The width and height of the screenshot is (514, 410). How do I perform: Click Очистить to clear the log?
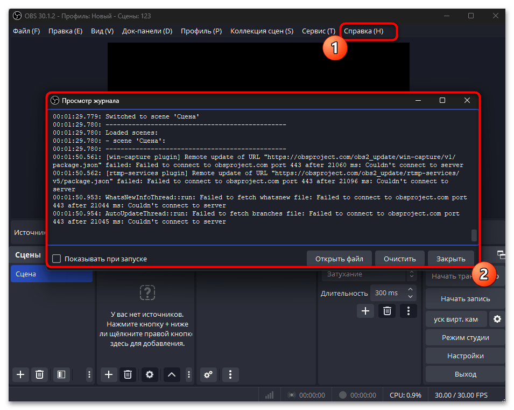pos(399,259)
